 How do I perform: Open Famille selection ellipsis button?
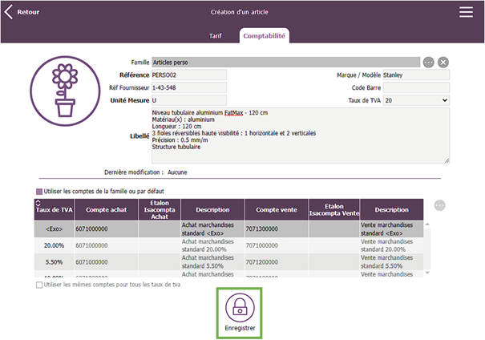[x=429, y=62]
